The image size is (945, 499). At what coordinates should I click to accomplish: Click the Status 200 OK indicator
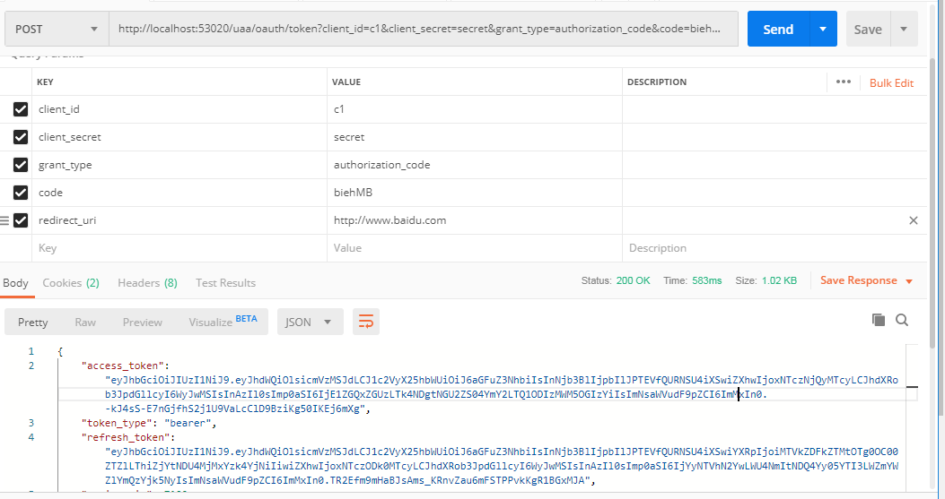(616, 280)
